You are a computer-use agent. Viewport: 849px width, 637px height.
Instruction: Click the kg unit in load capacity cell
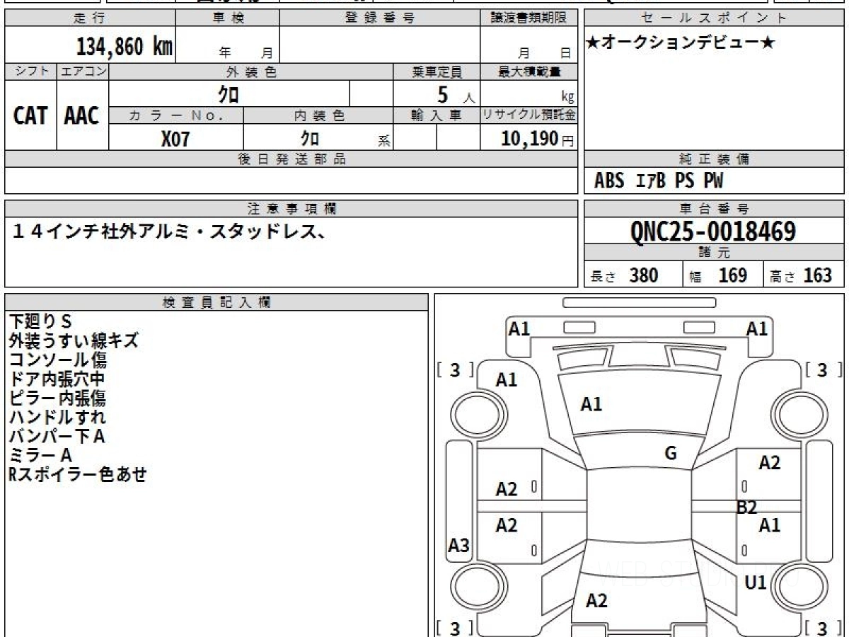point(567,98)
